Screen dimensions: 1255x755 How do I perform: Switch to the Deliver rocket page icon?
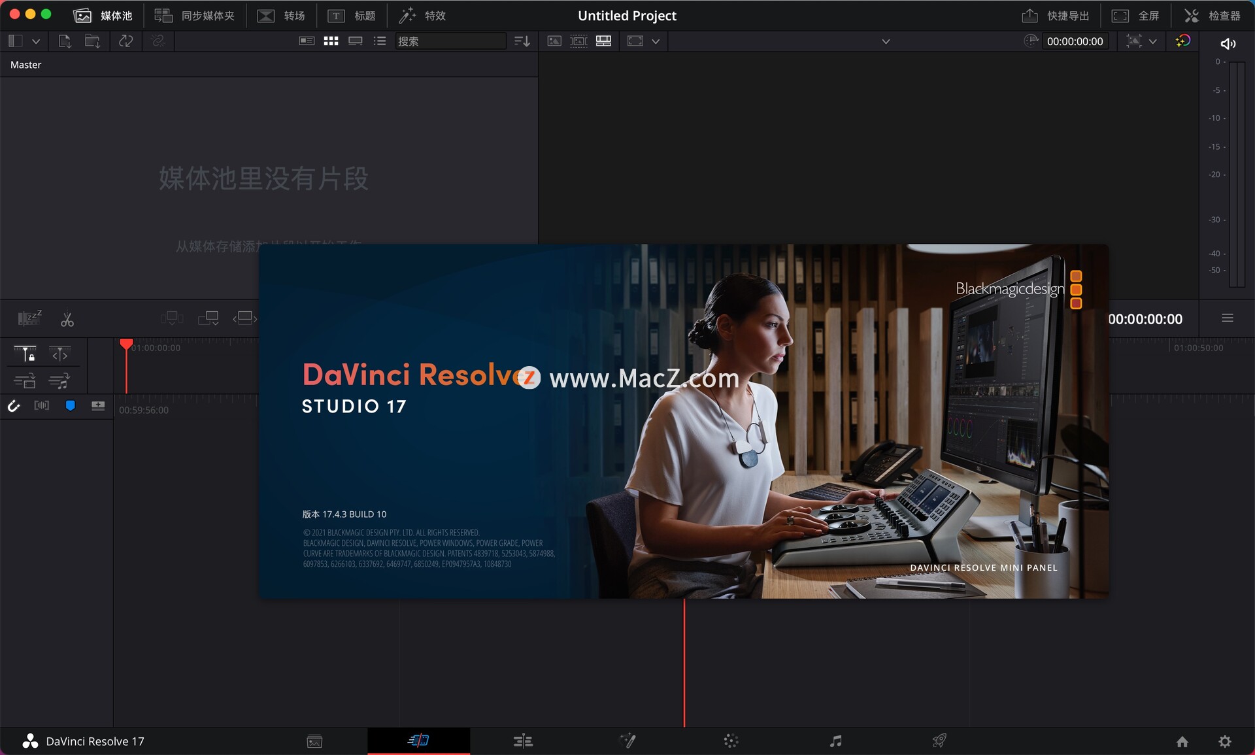coord(939,741)
